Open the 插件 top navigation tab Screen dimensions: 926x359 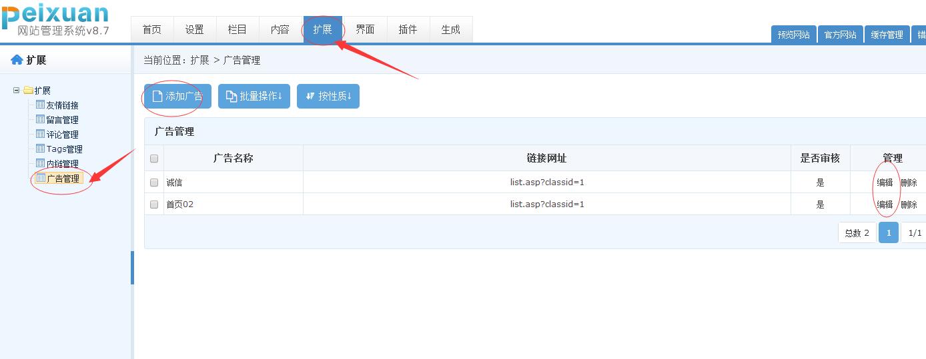(408, 30)
